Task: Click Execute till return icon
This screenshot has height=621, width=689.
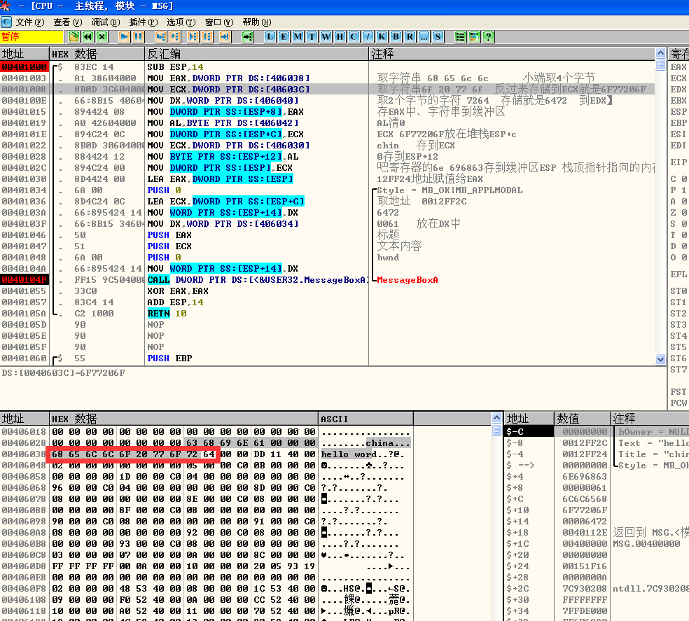Action: click(x=225, y=37)
